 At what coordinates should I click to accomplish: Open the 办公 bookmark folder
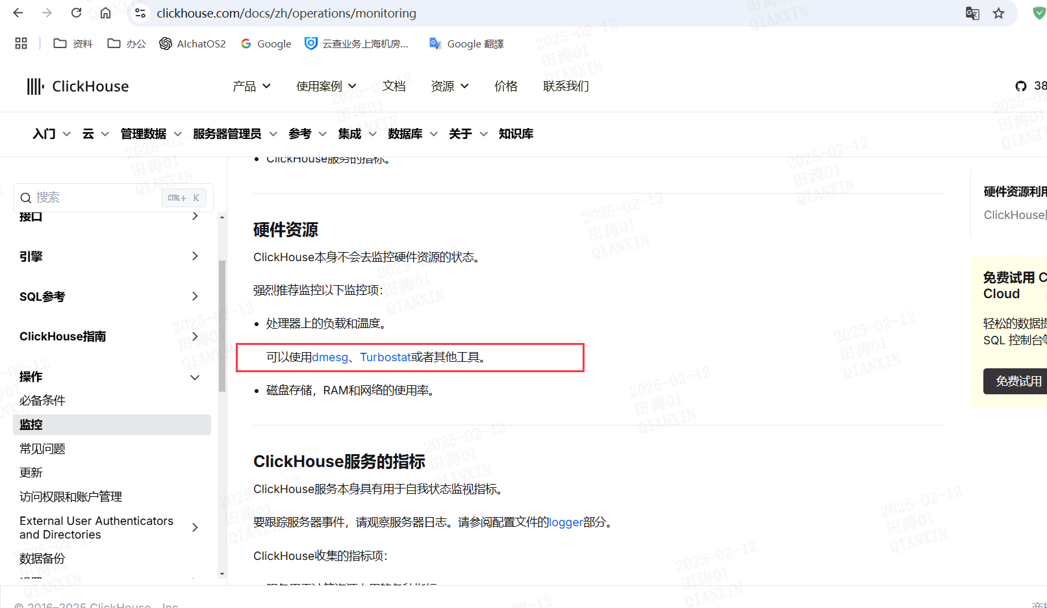[127, 44]
